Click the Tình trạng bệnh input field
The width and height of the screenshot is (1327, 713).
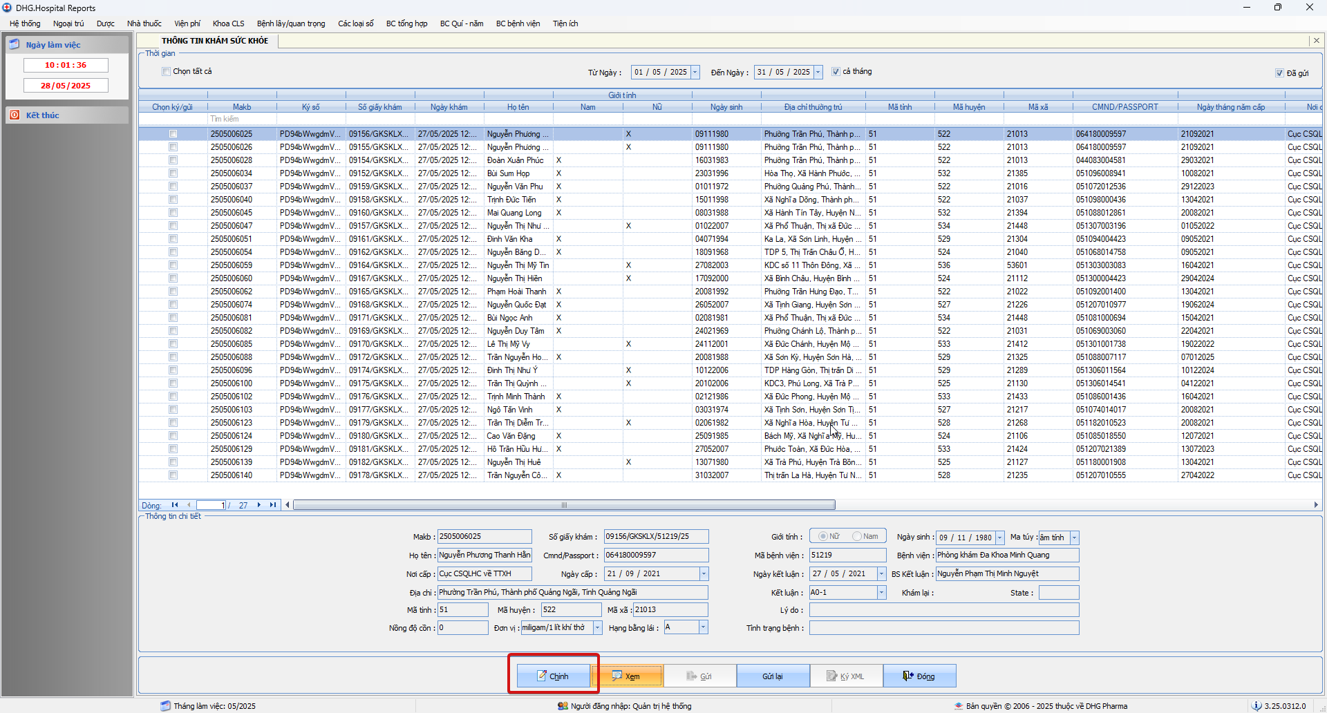pos(944,628)
